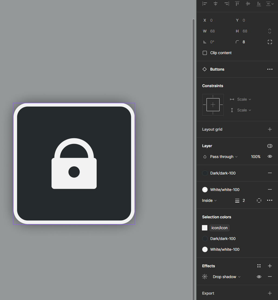The height and width of the screenshot is (300, 278).
Task: Toggle layer visibility eye icon
Action: click(270, 157)
